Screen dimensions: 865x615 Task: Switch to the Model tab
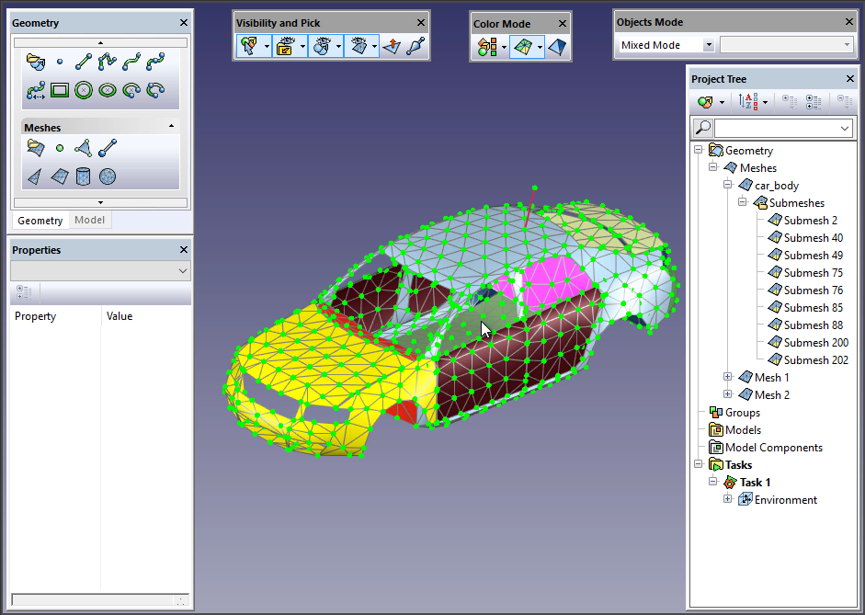click(89, 221)
